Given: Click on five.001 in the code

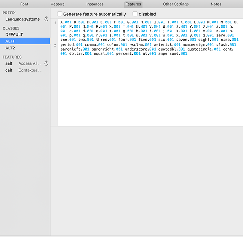Looking at the screenshot, I should [x=147, y=40].
